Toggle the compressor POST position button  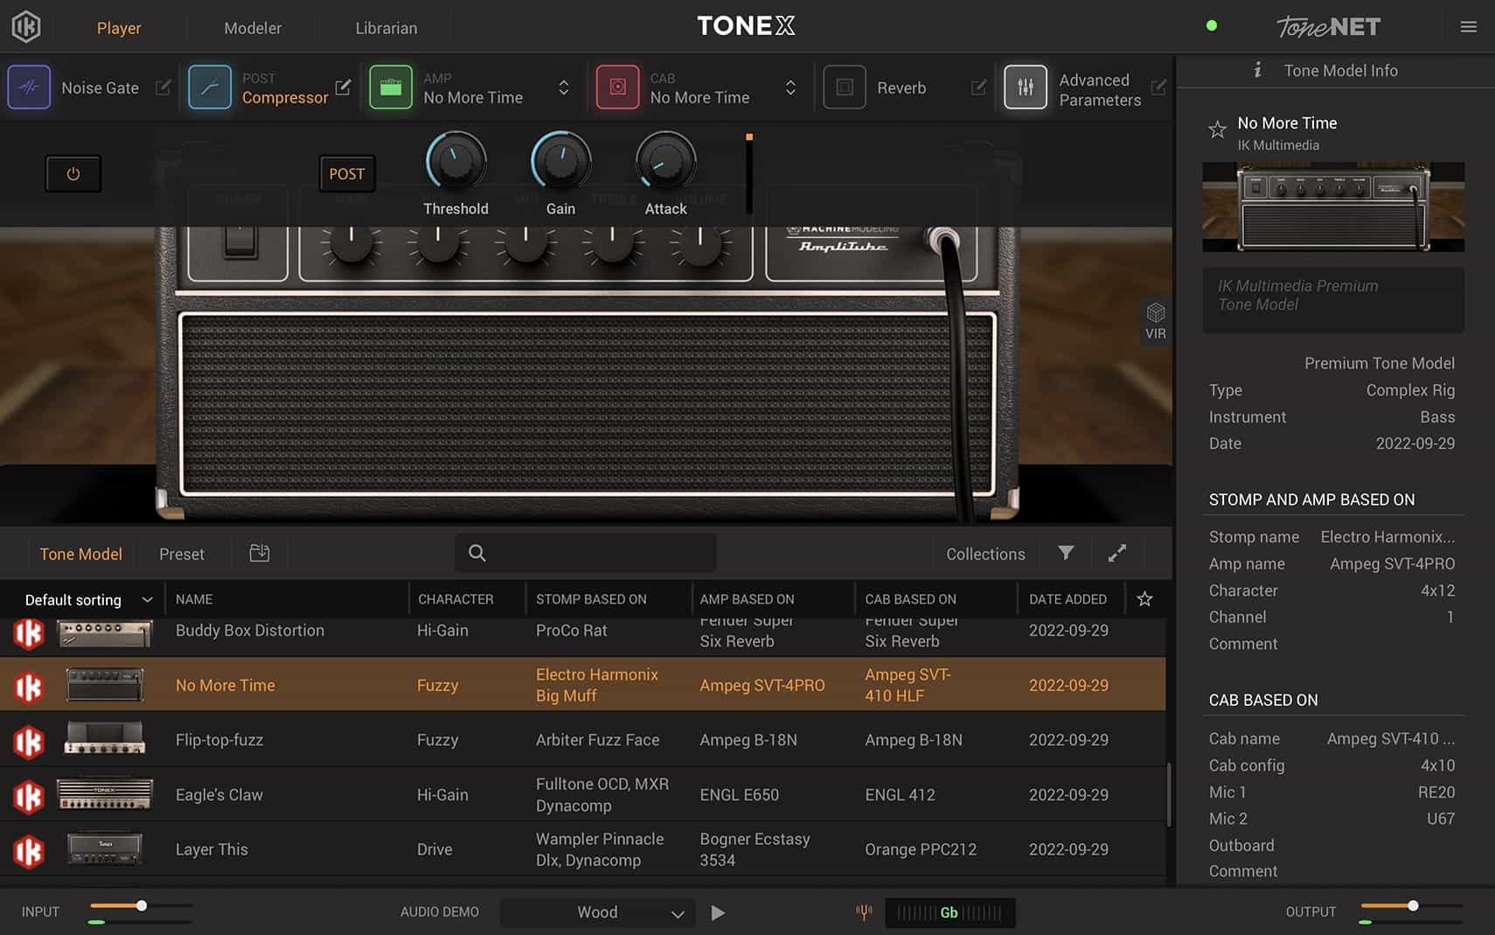347,173
